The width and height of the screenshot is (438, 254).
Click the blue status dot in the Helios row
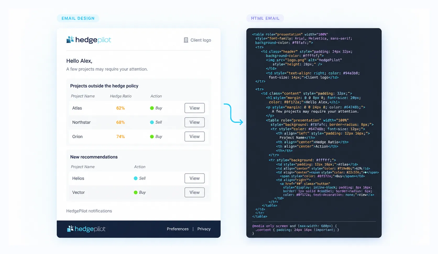(135, 178)
